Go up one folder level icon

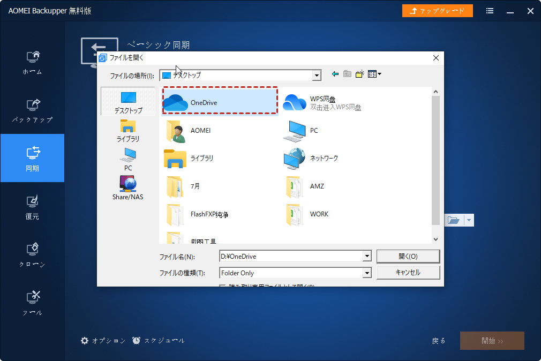(348, 74)
